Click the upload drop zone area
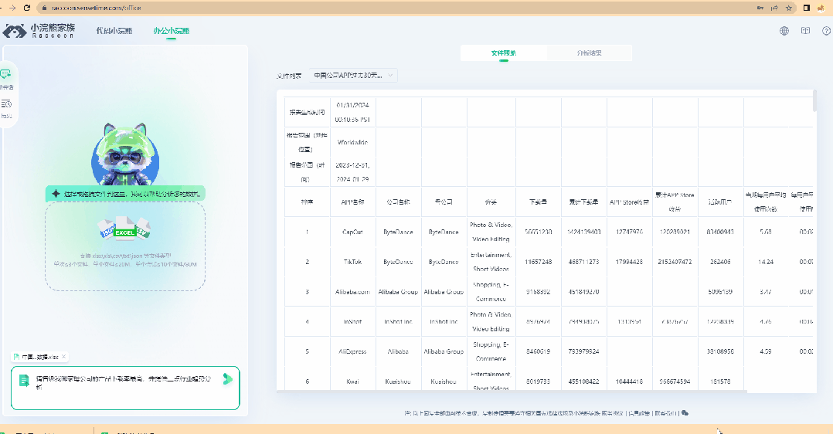 pos(125,246)
